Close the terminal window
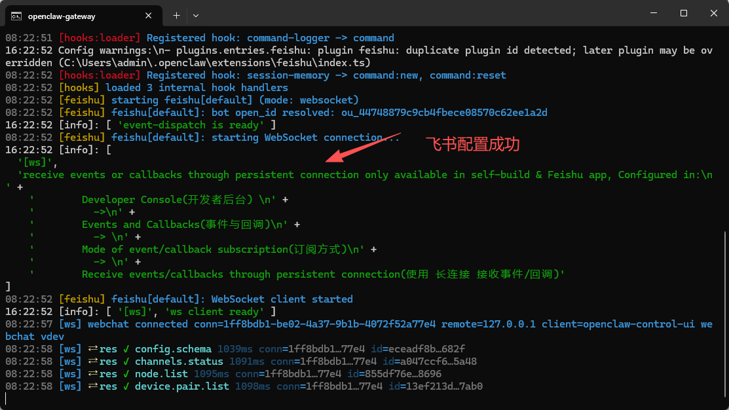729x410 pixels. (714, 13)
